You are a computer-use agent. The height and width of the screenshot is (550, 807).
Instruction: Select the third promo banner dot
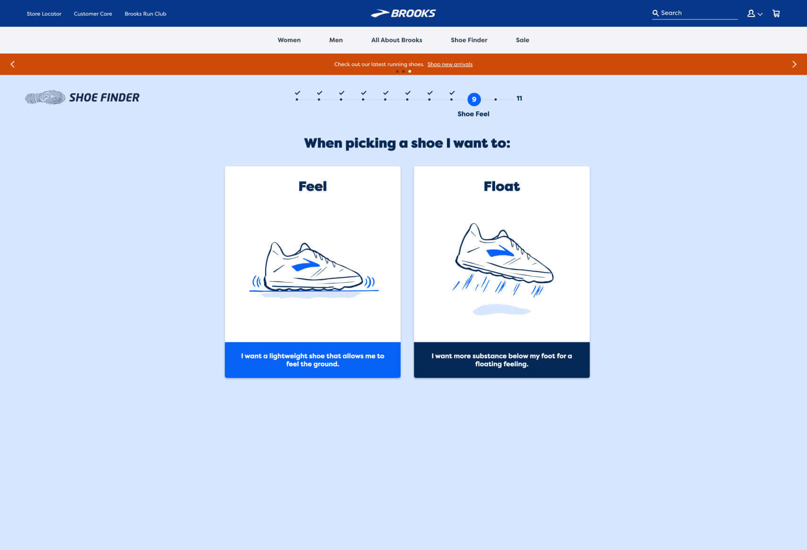(410, 71)
